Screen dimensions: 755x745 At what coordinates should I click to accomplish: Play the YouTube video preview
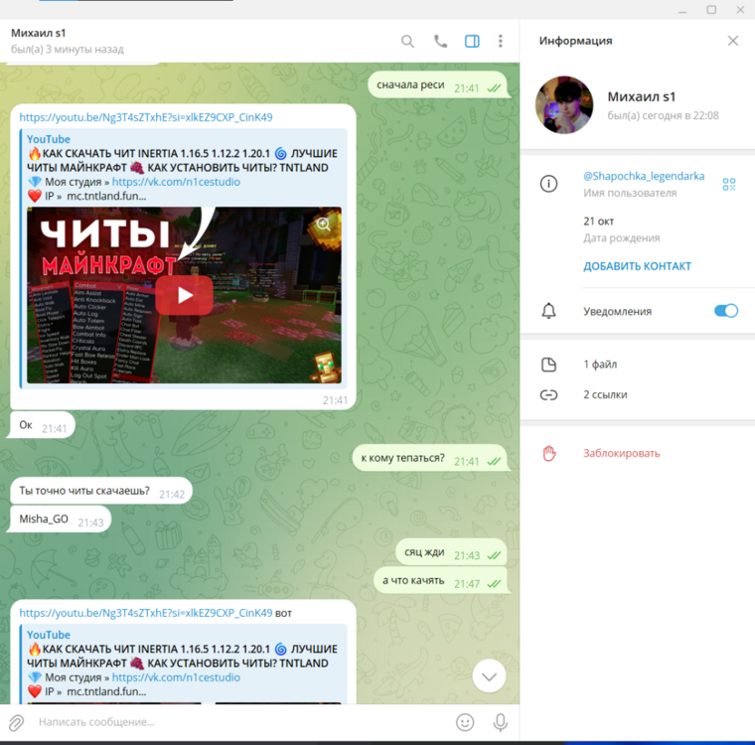pyautogui.click(x=184, y=295)
